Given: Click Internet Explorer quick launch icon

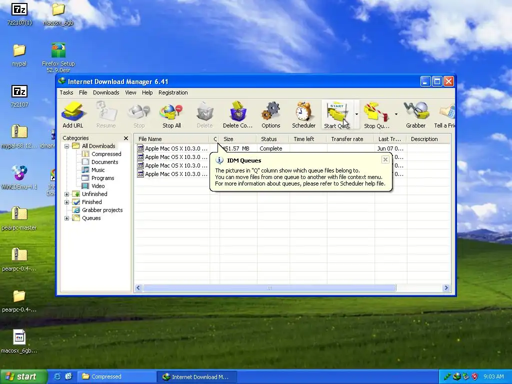Looking at the screenshot, I should (57, 376).
